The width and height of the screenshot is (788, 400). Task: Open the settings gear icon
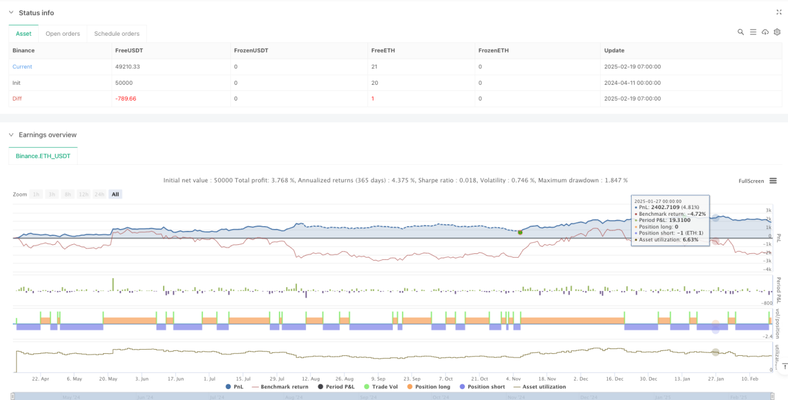click(776, 32)
